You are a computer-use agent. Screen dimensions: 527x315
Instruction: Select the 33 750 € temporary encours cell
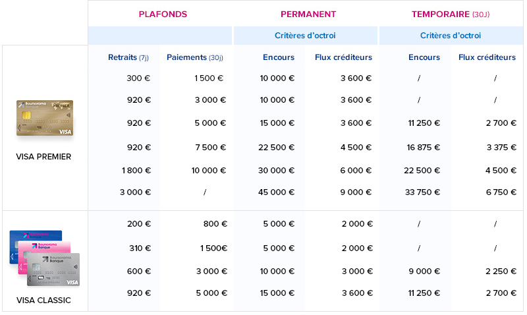[x=424, y=192]
